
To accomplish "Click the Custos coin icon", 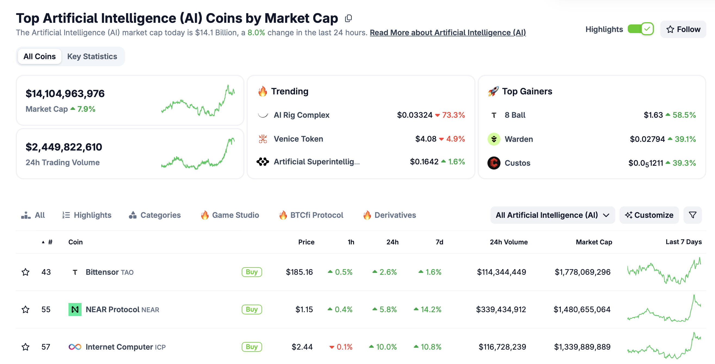I will [494, 163].
